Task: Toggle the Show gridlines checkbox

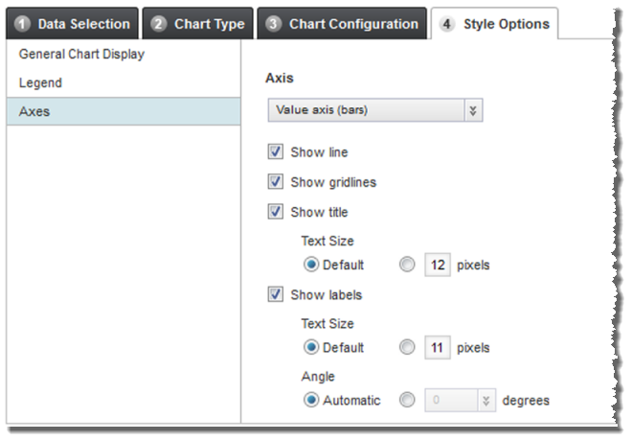Action: point(276,182)
